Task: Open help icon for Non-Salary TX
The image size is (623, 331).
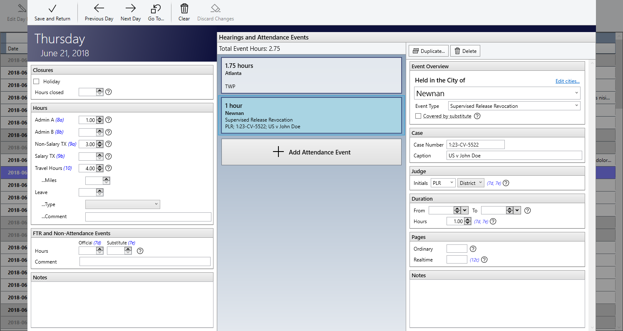Action: (109, 144)
